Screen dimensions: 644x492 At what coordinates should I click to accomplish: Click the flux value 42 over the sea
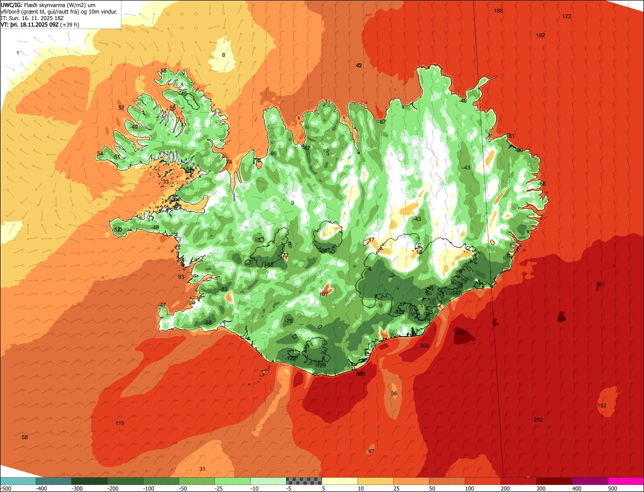(359, 65)
